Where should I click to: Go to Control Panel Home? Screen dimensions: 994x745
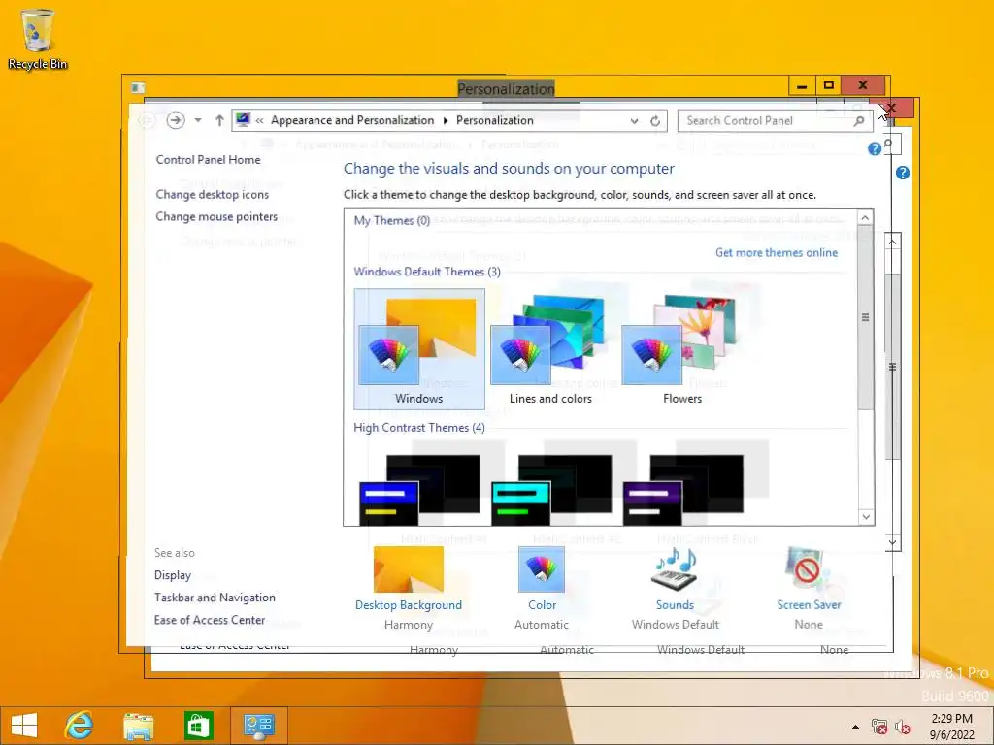[x=208, y=160]
